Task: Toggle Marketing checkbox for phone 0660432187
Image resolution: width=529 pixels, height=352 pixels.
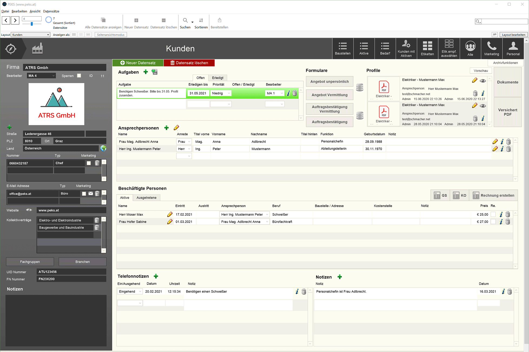Action: coord(89,163)
